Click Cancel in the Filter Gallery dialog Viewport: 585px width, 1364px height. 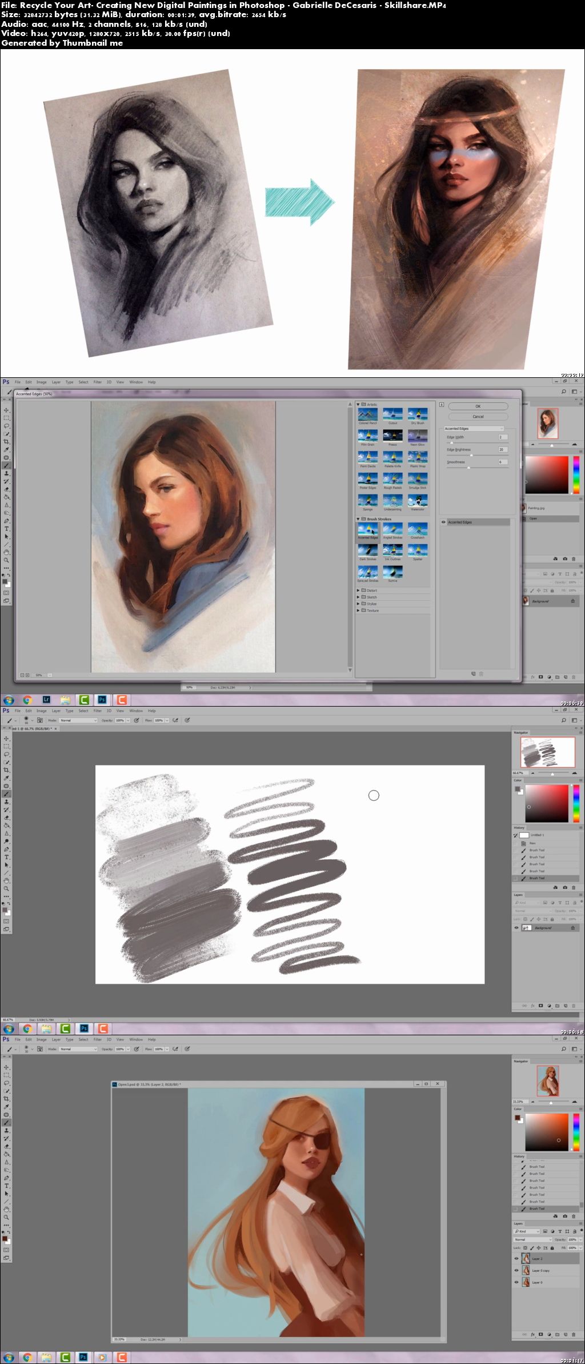[x=478, y=416]
